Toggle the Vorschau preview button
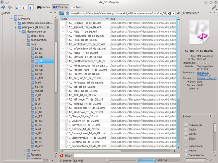 click(x=61, y=7)
